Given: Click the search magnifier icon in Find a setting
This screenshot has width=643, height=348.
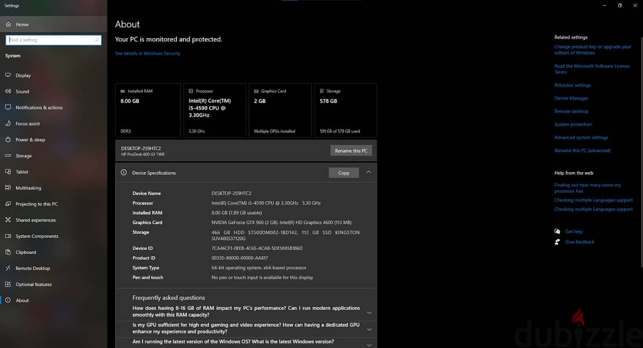Looking at the screenshot, I should coord(97,40).
